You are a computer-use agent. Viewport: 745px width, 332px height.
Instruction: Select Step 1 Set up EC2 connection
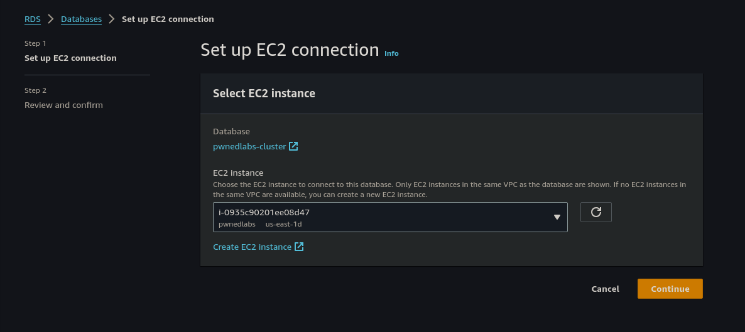[x=70, y=58]
